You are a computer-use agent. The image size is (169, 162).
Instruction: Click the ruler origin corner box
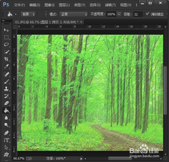(x=15, y=27)
